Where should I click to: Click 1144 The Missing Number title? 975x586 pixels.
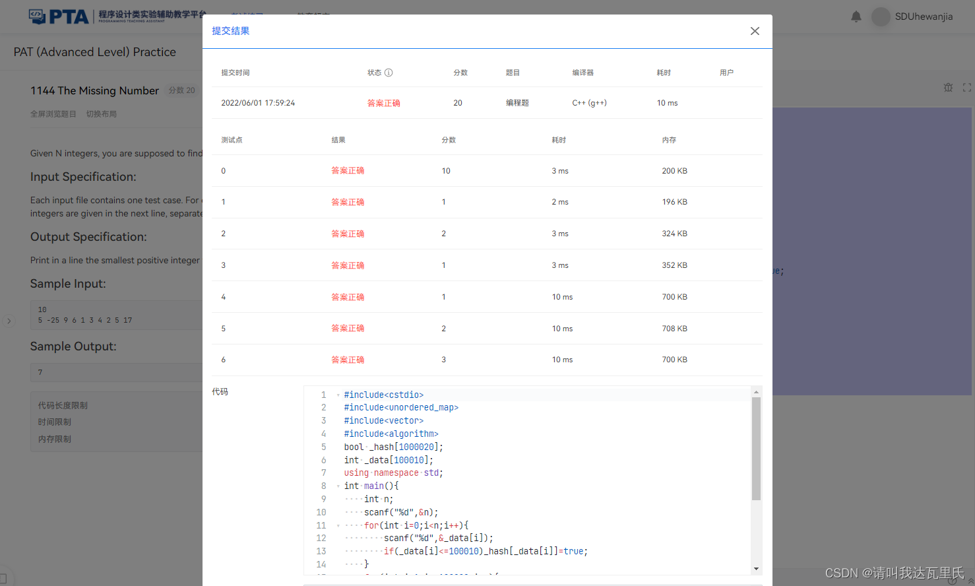coord(94,90)
